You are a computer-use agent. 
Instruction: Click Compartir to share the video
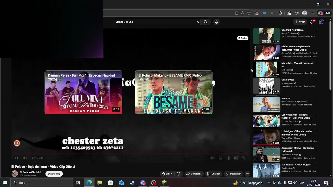coord(194,174)
